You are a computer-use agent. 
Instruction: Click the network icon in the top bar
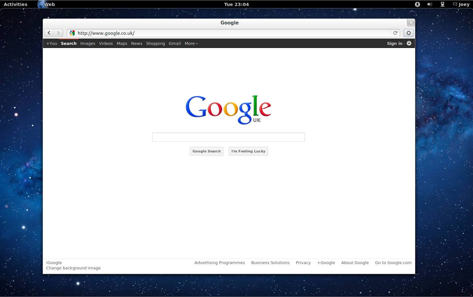[x=442, y=4]
